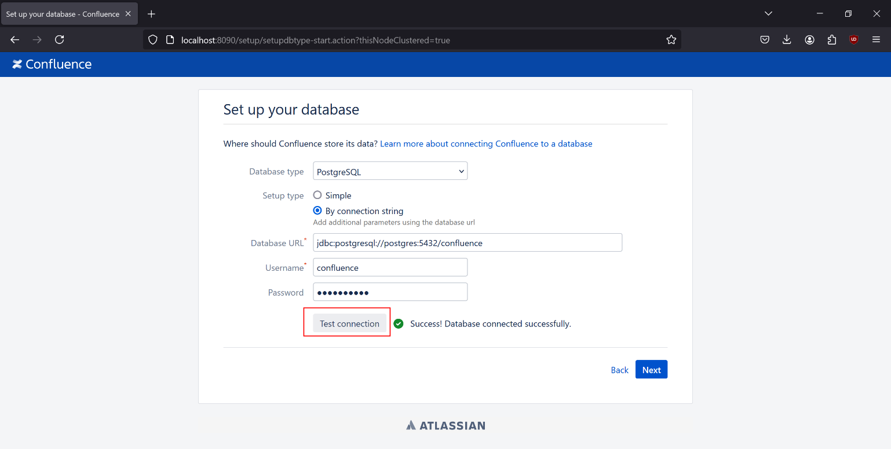Click the Confluence logo in the header

point(52,64)
